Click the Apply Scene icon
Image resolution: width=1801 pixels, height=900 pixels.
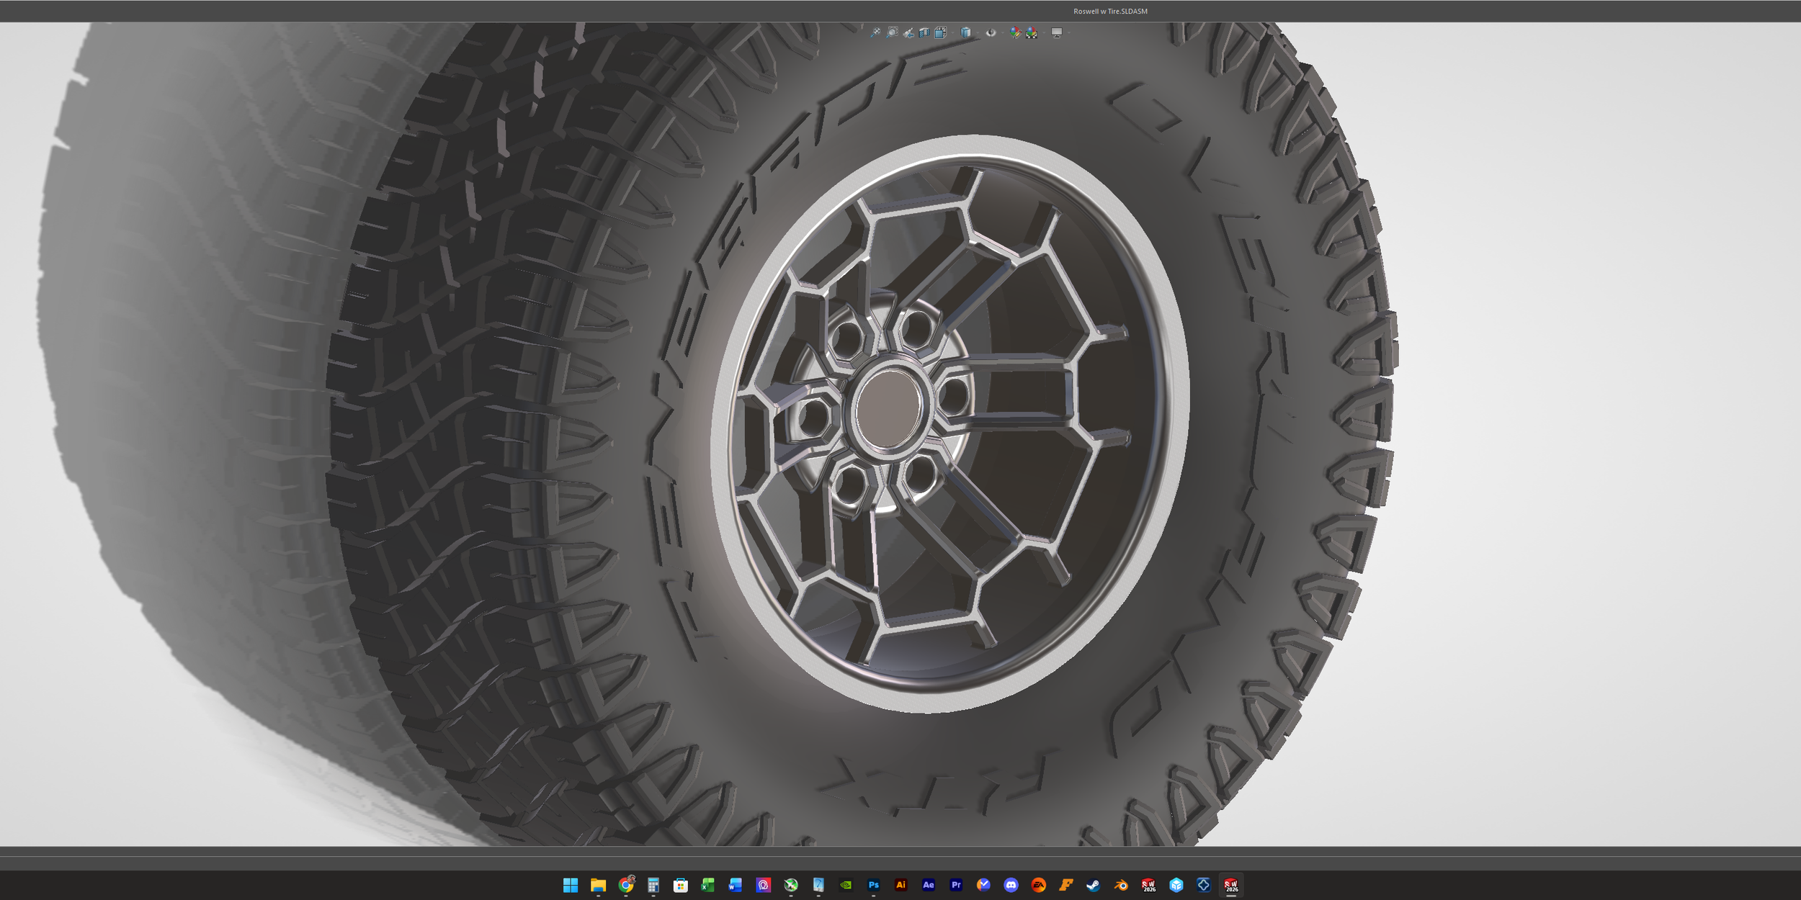coord(1032,33)
